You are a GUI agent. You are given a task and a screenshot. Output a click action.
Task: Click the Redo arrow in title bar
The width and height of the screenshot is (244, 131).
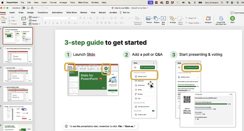pos(43,8)
